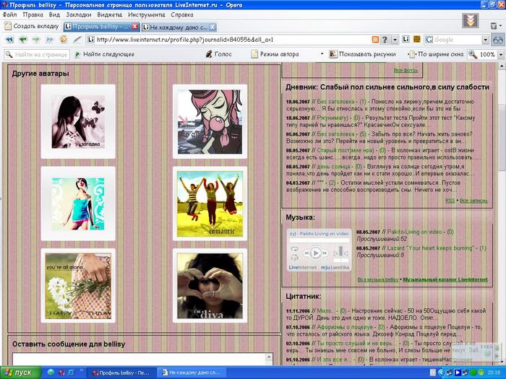Toggle Режим автора author mode
The height and width of the screenshot is (379, 506).
point(275,54)
